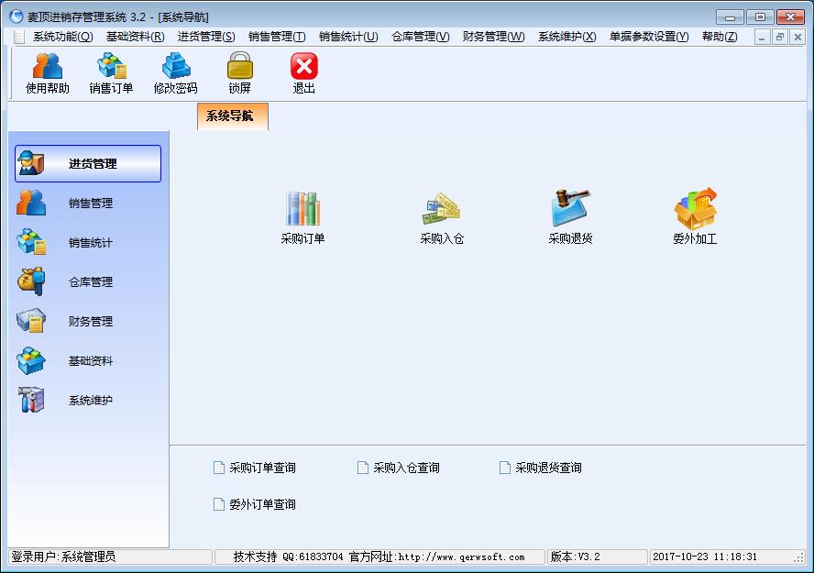
Task: Close the inner 系统导航 child window
Action: point(797,37)
